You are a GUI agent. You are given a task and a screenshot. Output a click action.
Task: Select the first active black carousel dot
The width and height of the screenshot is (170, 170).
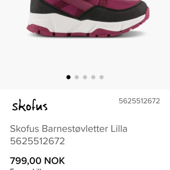68,77
